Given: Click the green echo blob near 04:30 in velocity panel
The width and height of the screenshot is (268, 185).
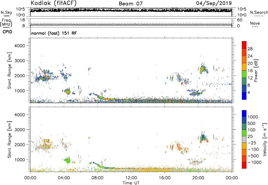Looking at the screenshot, I should coord(68,160).
